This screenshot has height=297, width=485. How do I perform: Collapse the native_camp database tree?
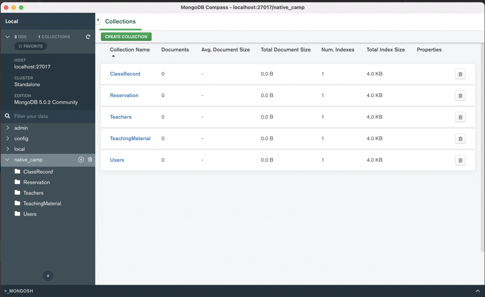[x=8, y=160]
